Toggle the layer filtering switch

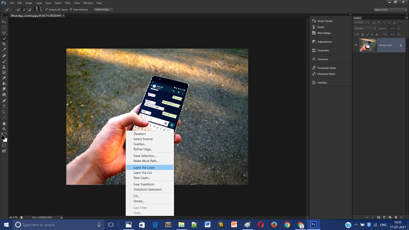tap(400, 22)
